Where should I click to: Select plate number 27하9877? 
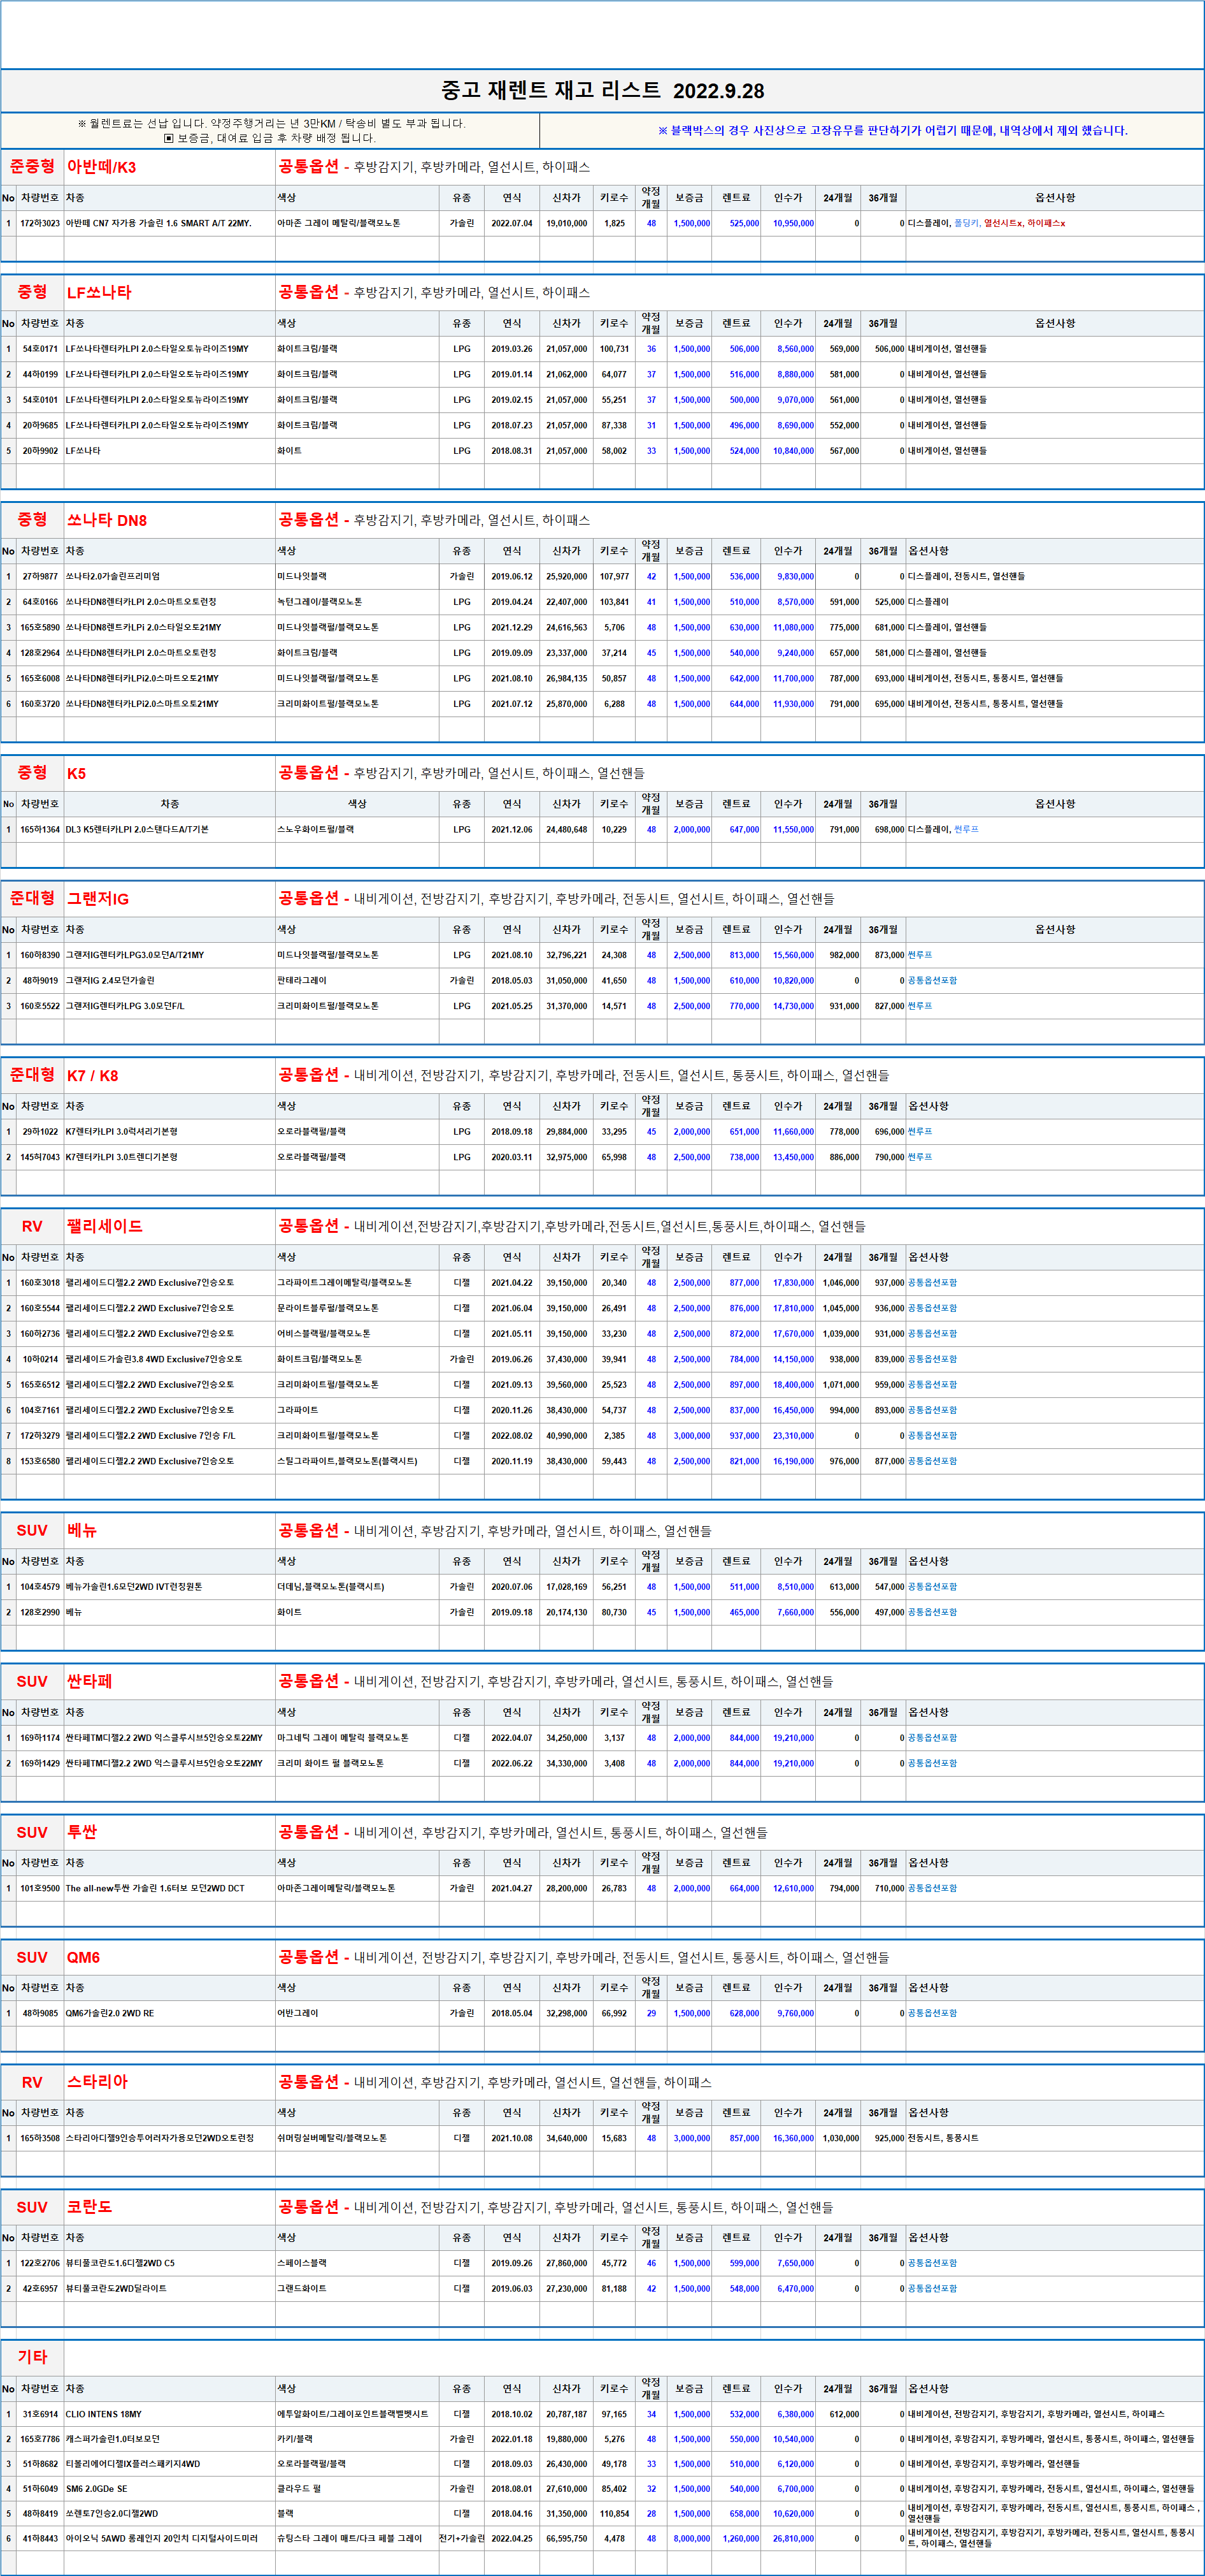tap(40, 577)
